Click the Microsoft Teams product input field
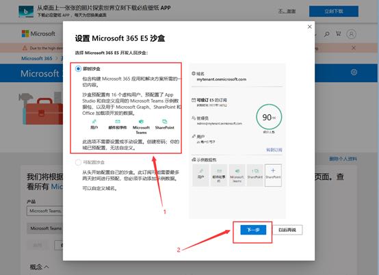 click(x=45, y=211)
